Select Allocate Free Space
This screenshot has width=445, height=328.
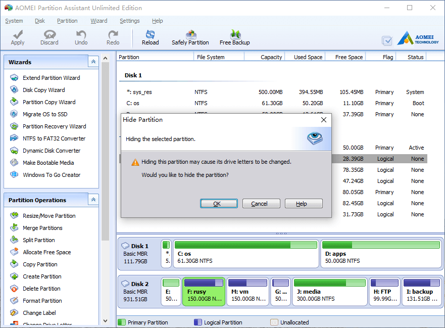47,252
